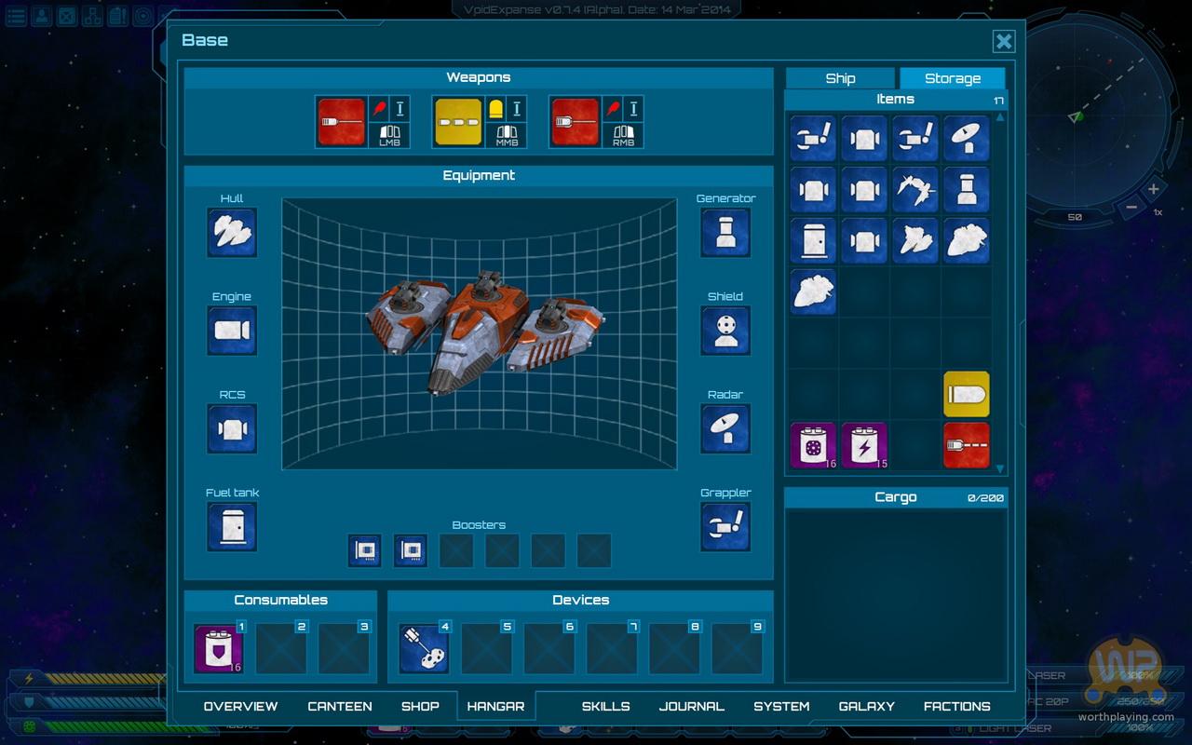Toggle RMB fire group on third weapon
The image size is (1192, 745).
click(624, 136)
